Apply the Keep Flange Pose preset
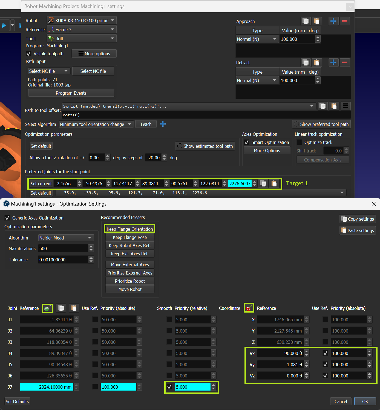This screenshot has height=410, width=380. pos(130,237)
